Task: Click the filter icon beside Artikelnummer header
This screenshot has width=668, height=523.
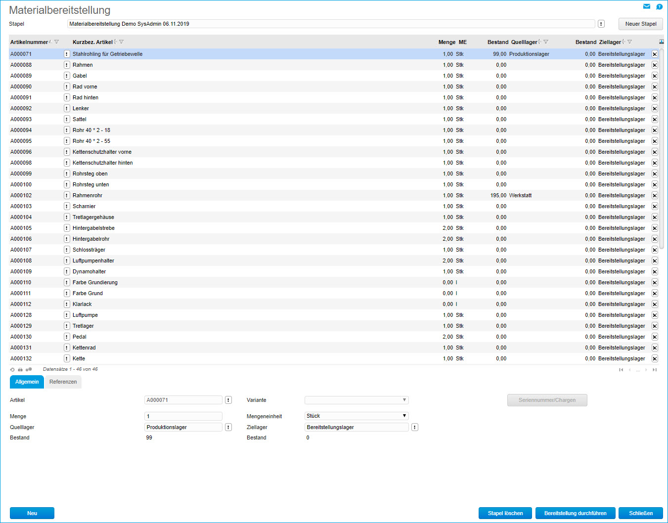Action: (x=57, y=42)
